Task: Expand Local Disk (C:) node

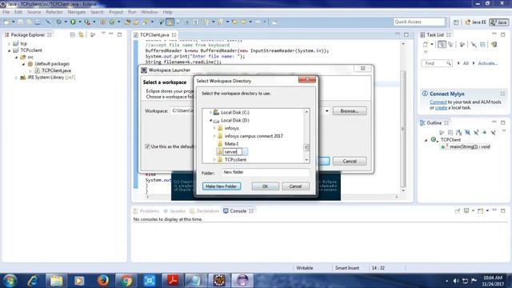Action: 210,112
